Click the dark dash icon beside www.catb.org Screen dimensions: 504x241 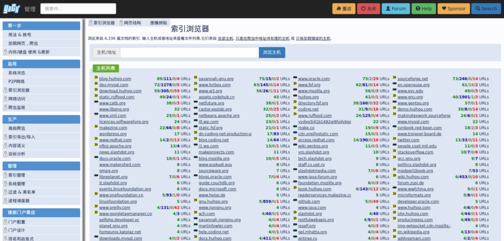point(96,102)
